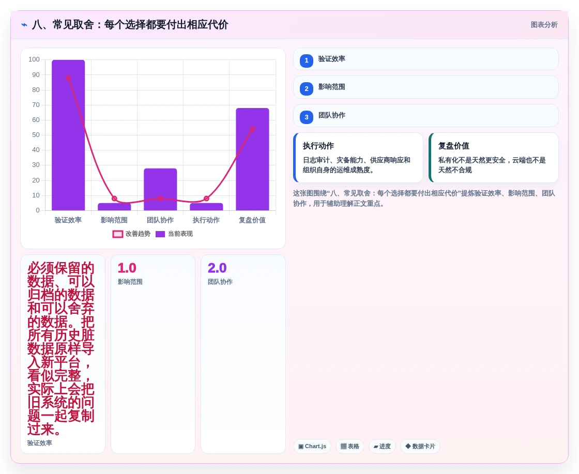Click the 表格 tag chip
Image resolution: width=579 pixels, height=474 pixels.
click(349, 446)
